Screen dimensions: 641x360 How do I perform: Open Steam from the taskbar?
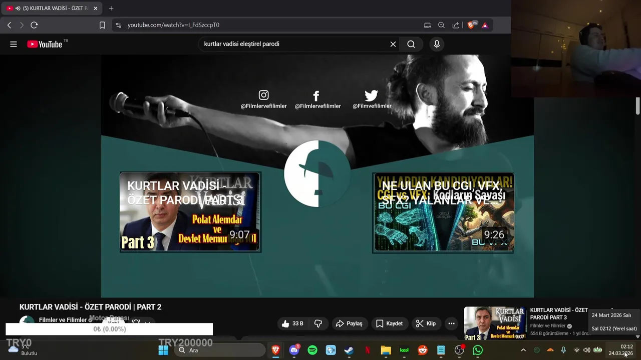coord(349,350)
